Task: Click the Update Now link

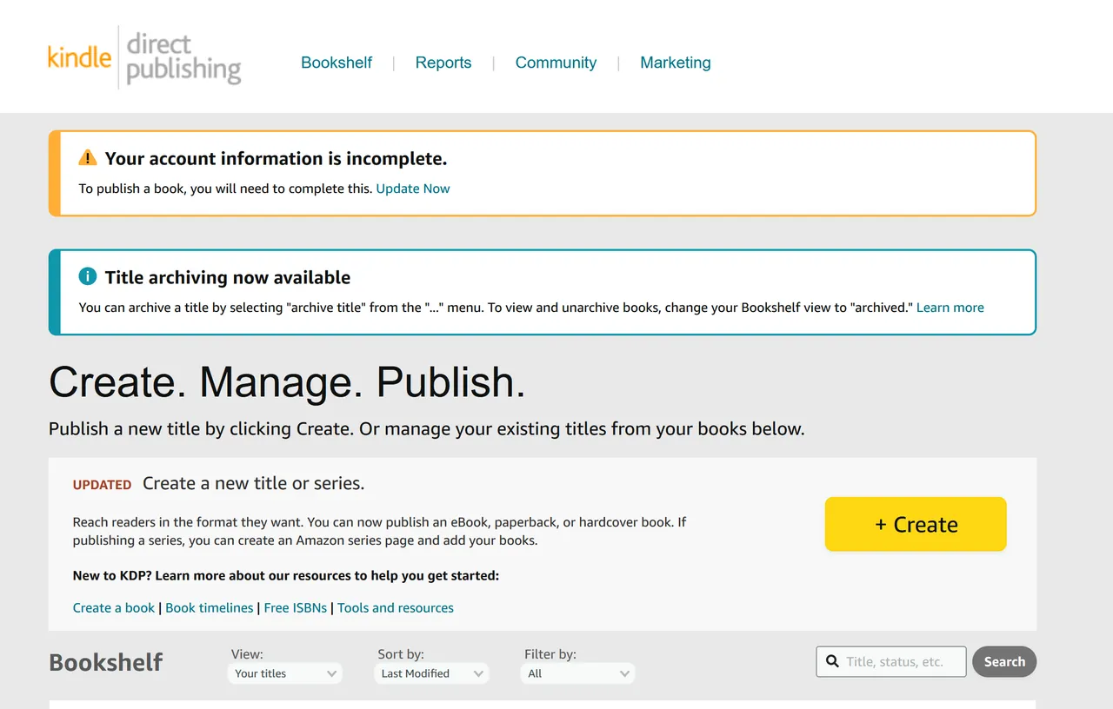Action: (413, 189)
